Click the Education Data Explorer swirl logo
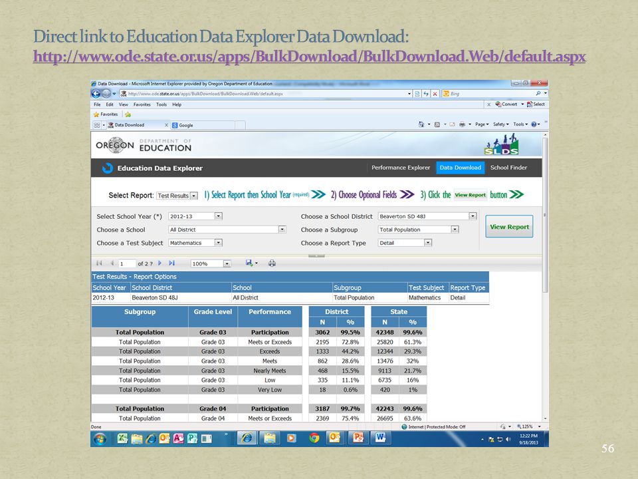This screenshot has height=479, width=638. pos(108,168)
